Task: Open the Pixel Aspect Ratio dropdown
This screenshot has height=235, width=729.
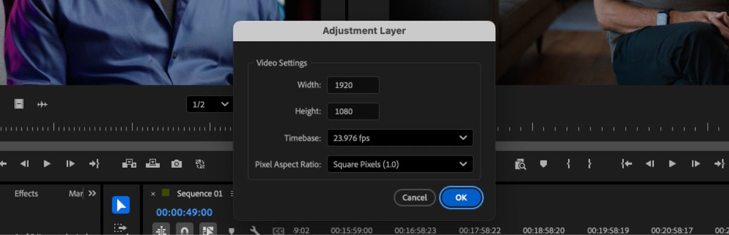Action: [400, 164]
